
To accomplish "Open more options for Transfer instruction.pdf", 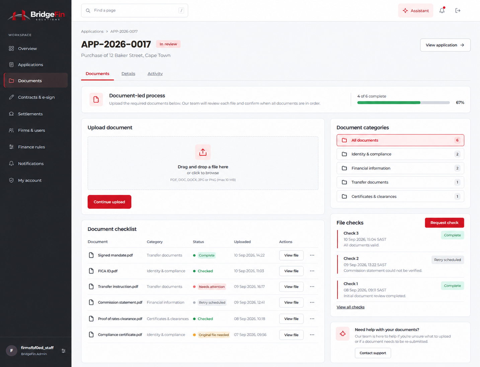I will coord(312,287).
